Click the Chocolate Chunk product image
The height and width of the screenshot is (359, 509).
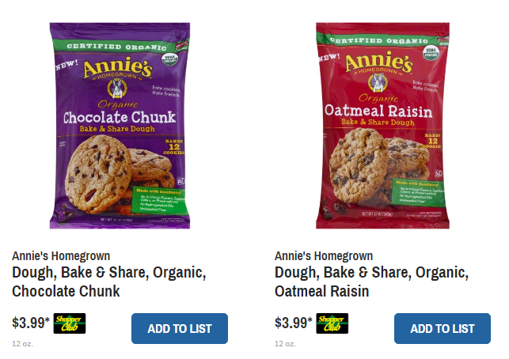point(120,126)
